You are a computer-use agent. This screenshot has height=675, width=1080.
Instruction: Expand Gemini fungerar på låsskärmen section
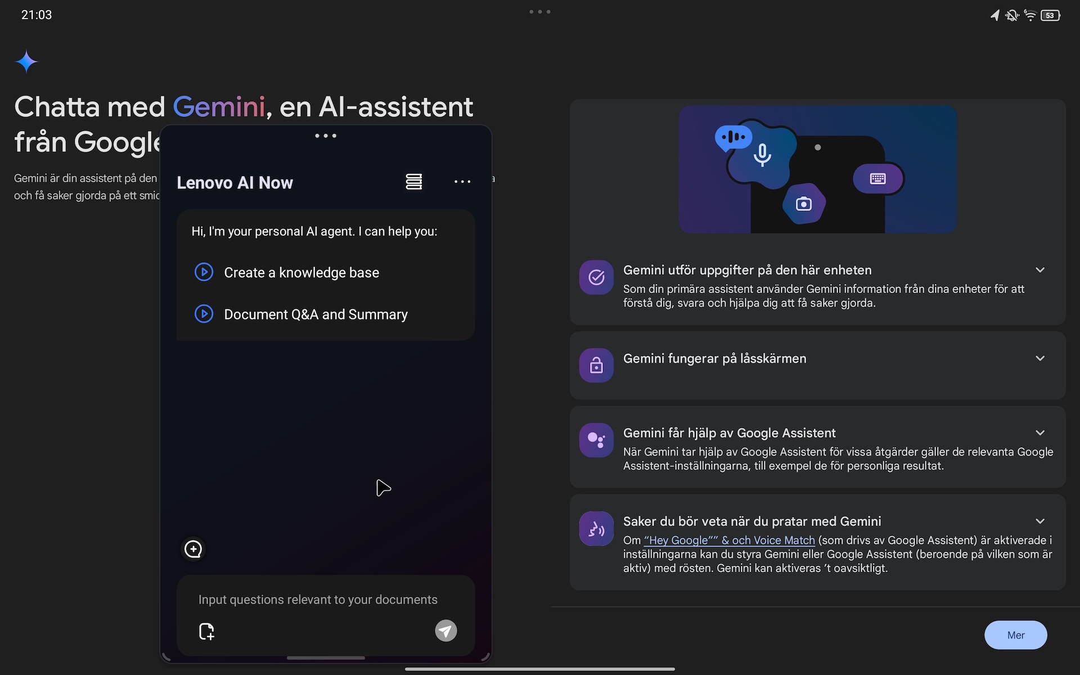[1040, 358]
